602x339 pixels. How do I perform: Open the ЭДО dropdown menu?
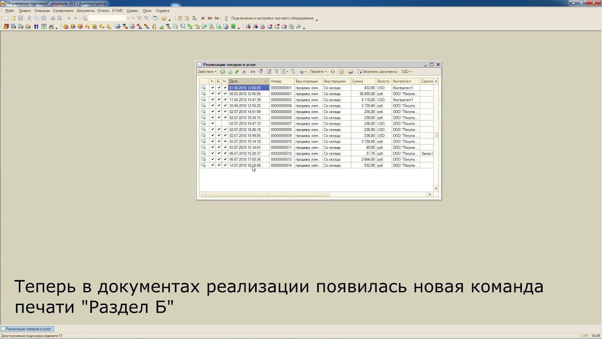coord(406,72)
